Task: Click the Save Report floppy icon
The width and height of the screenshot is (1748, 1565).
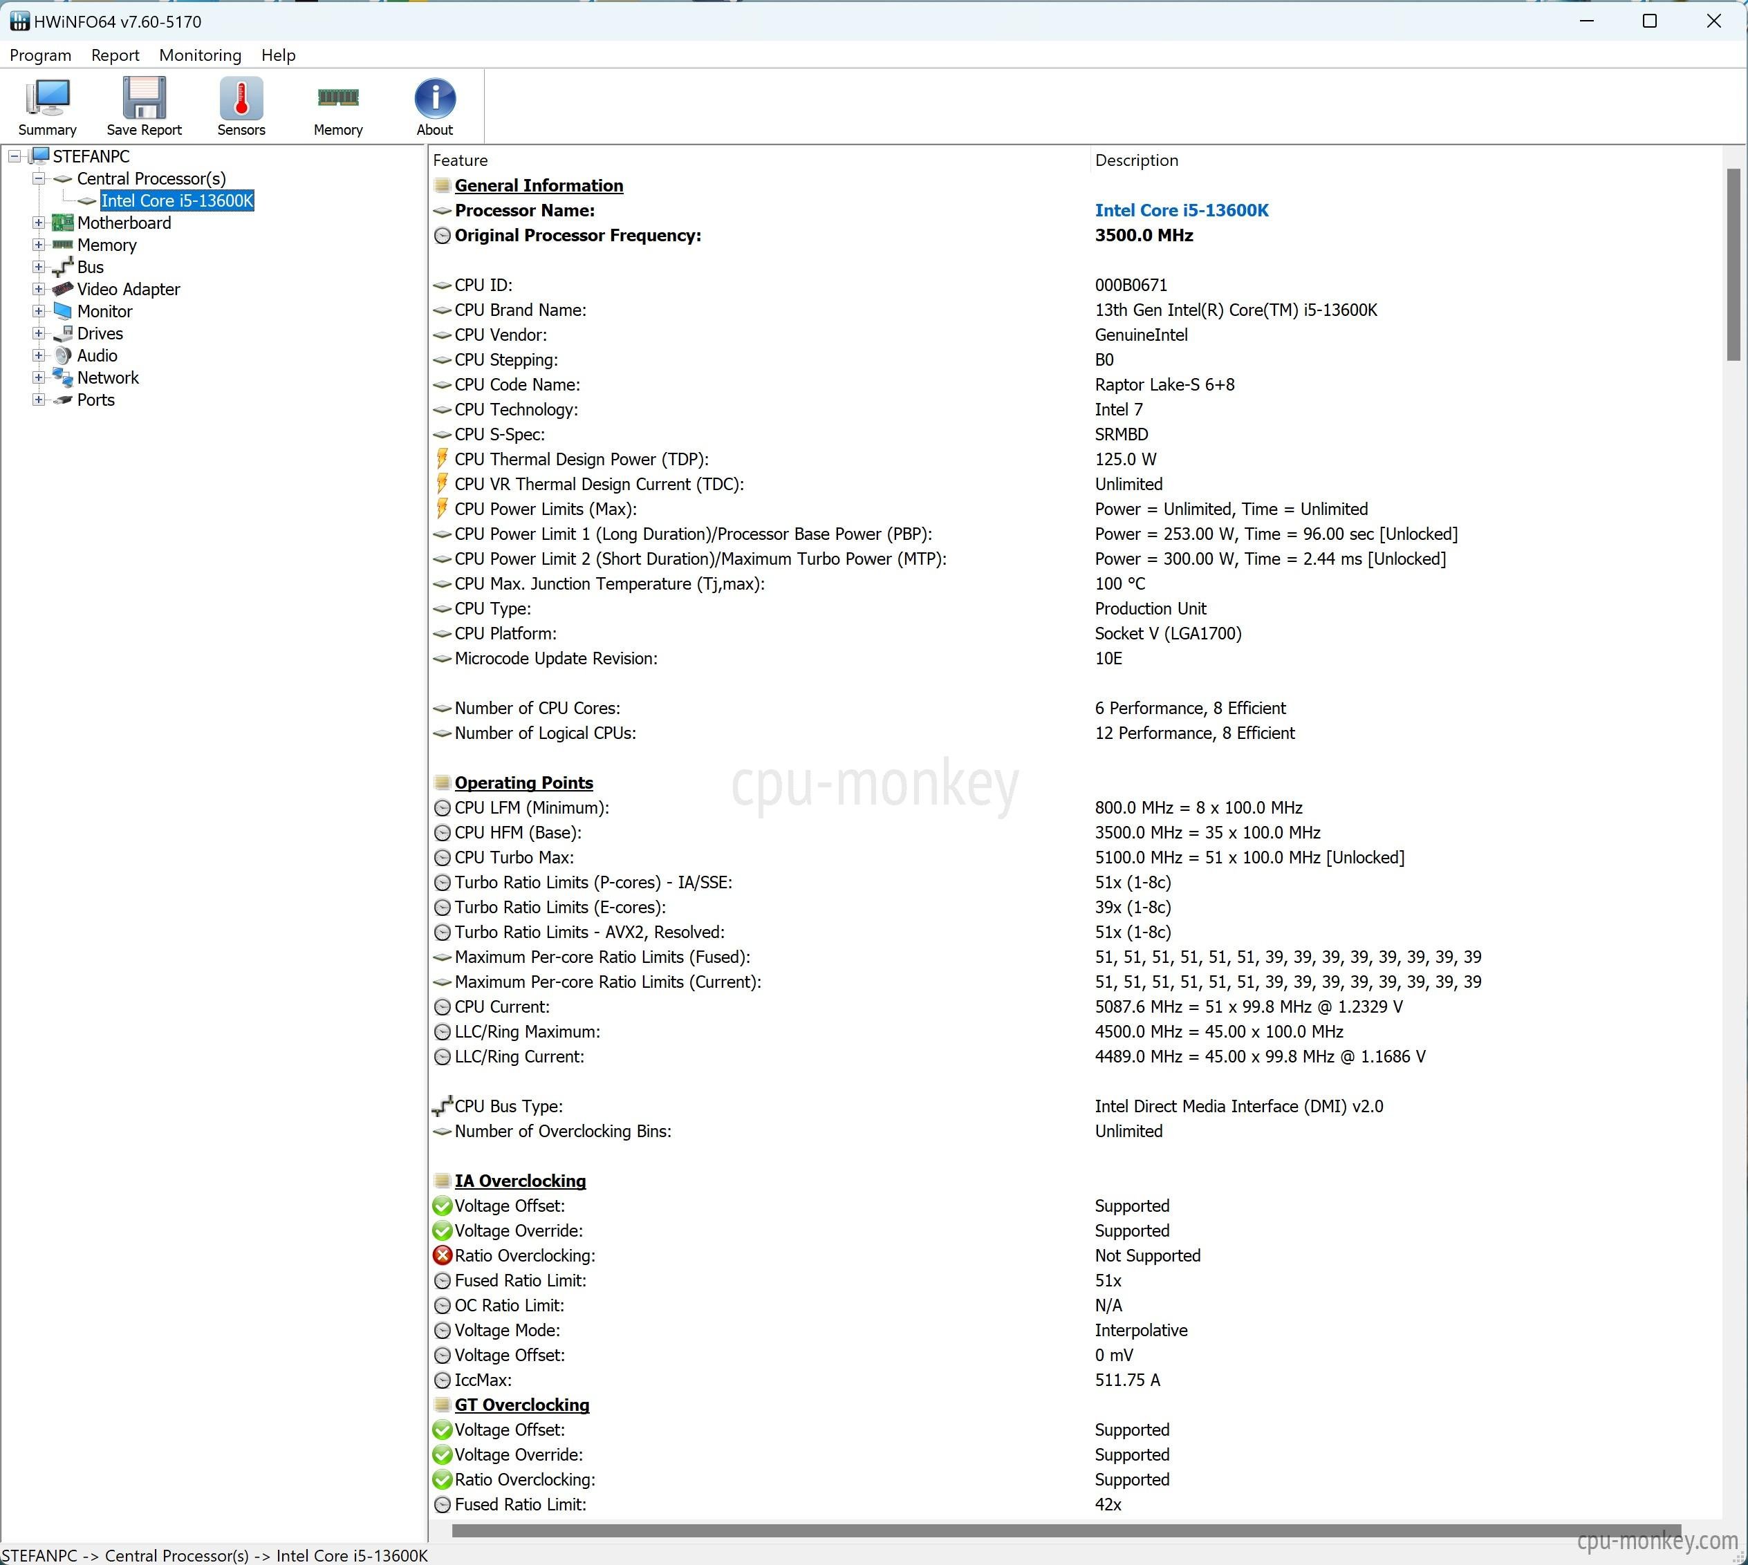Action: [144, 99]
